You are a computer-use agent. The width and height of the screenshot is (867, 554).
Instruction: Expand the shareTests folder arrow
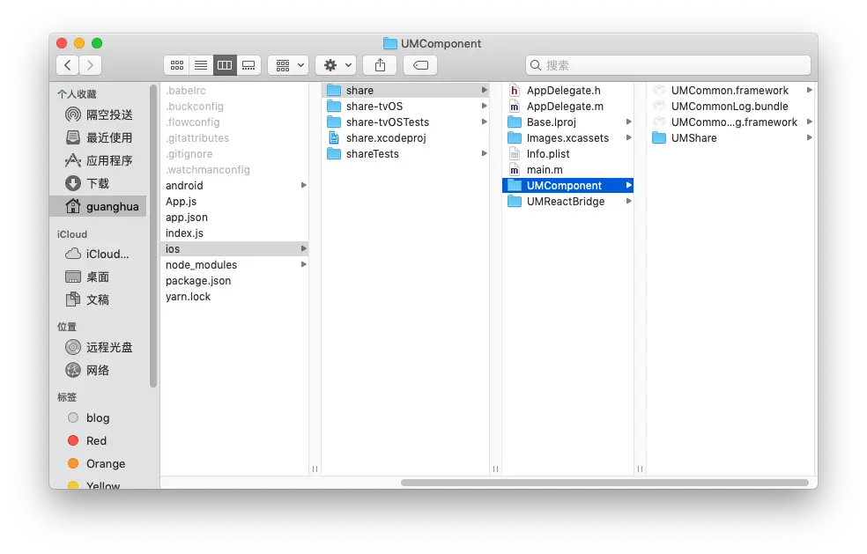click(485, 154)
